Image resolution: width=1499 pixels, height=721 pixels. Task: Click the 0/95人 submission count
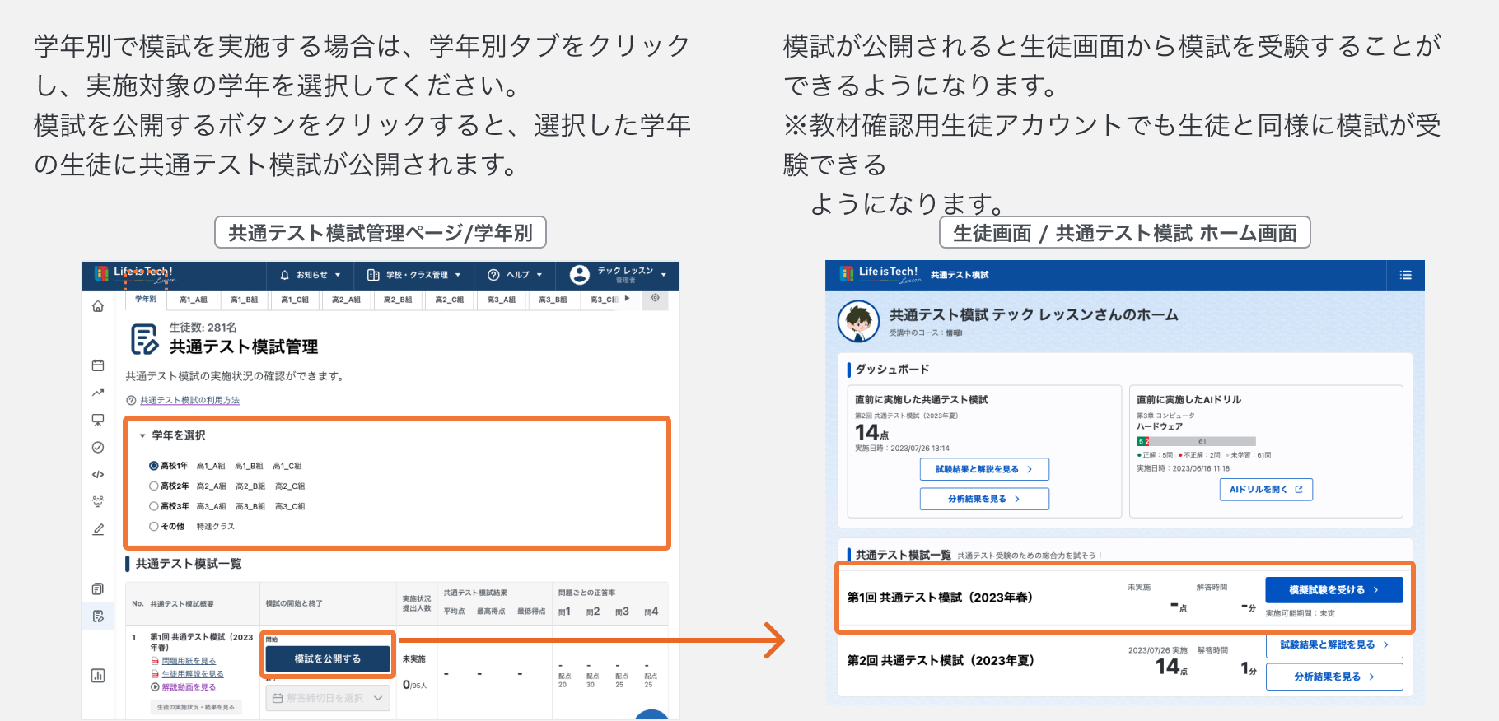[414, 685]
